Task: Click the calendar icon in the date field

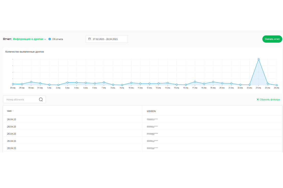Action: click(x=89, y=39)
